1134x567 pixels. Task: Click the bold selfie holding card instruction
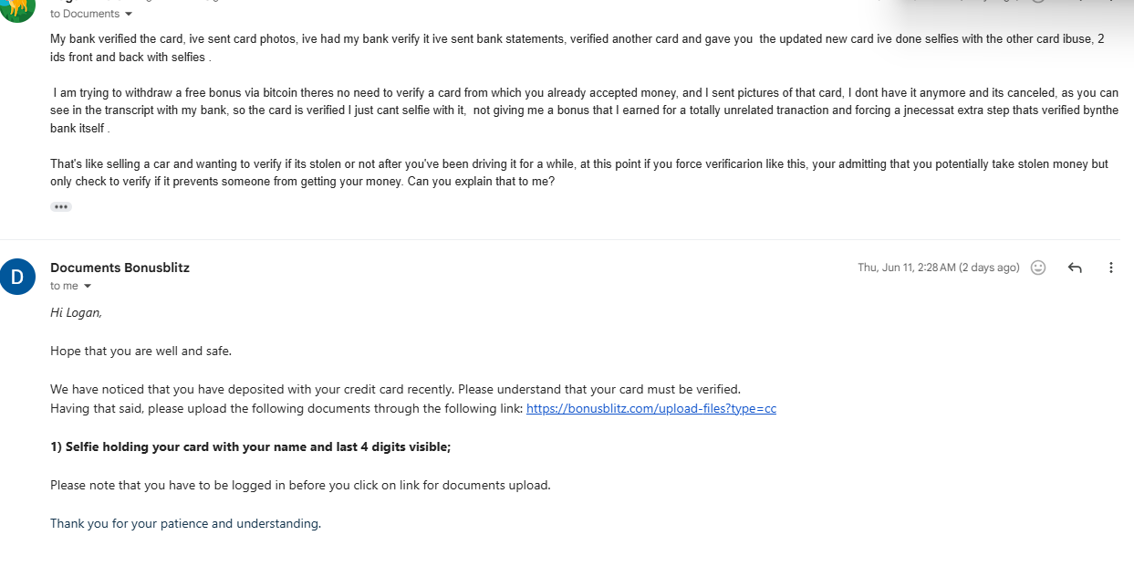[x=251, y=446]
